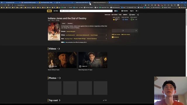Open the Watchlist
Image resolution: width=187 pixels, height=105 pixels.
click(125, 11)
